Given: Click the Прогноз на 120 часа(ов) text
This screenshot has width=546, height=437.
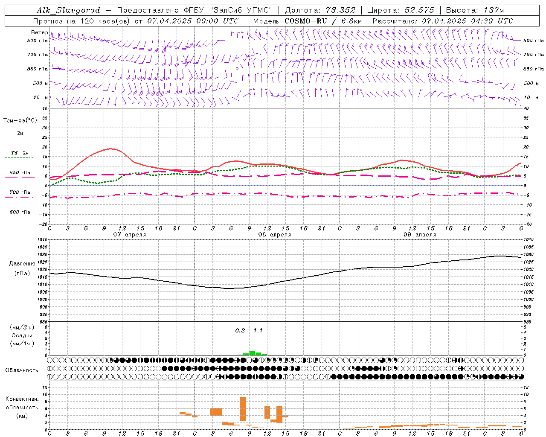Looking at the screenshot, I should (81, 21).
